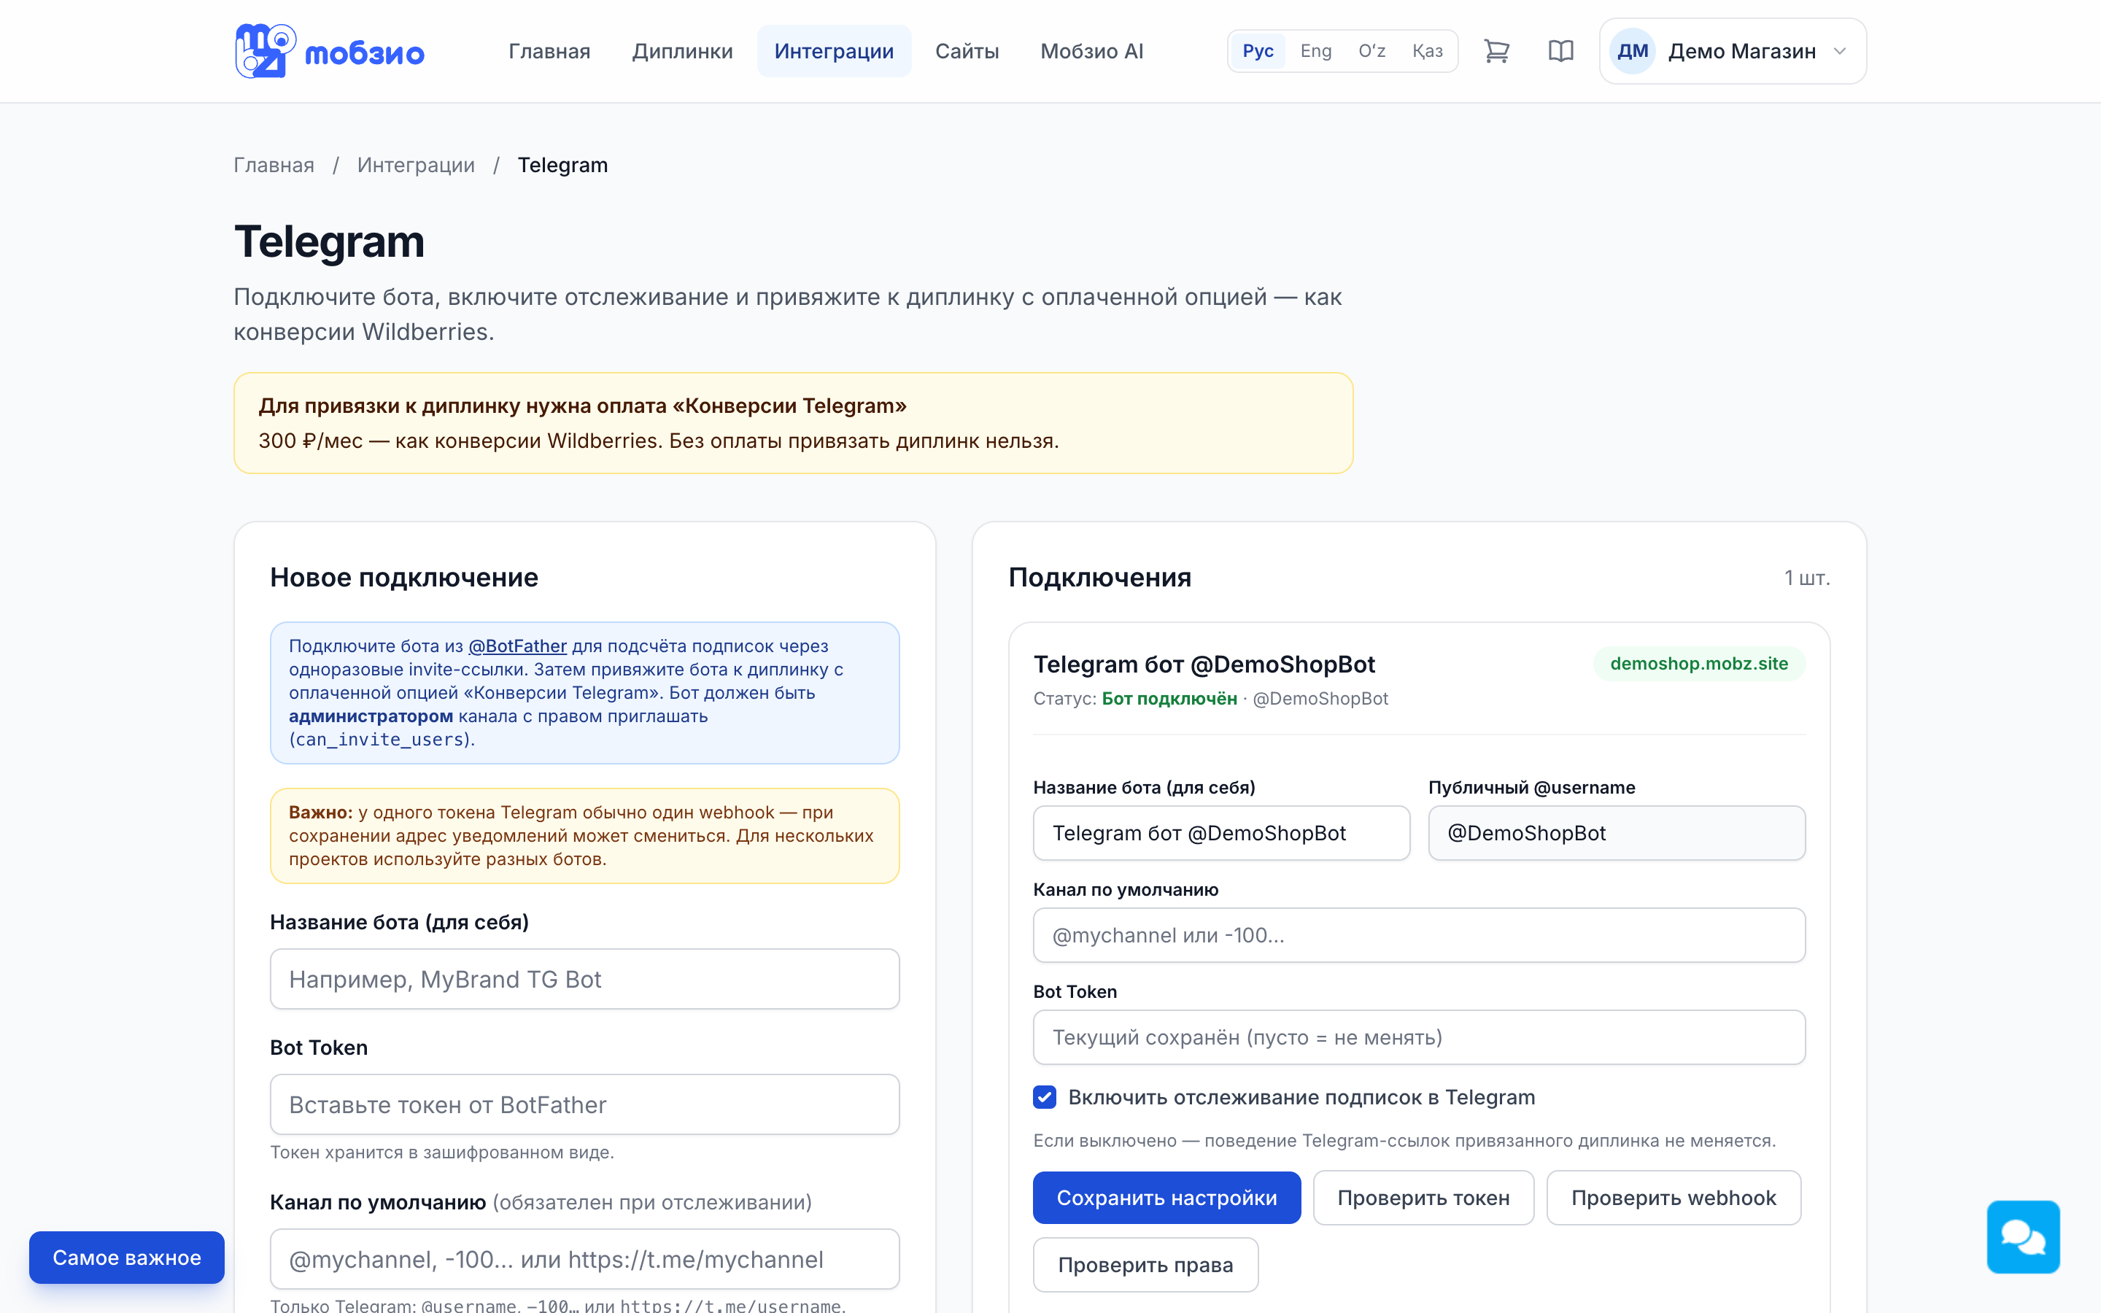2101x1313 pixels.
Task: Open Мобзио AI in top navigation
Action: 1091,51
